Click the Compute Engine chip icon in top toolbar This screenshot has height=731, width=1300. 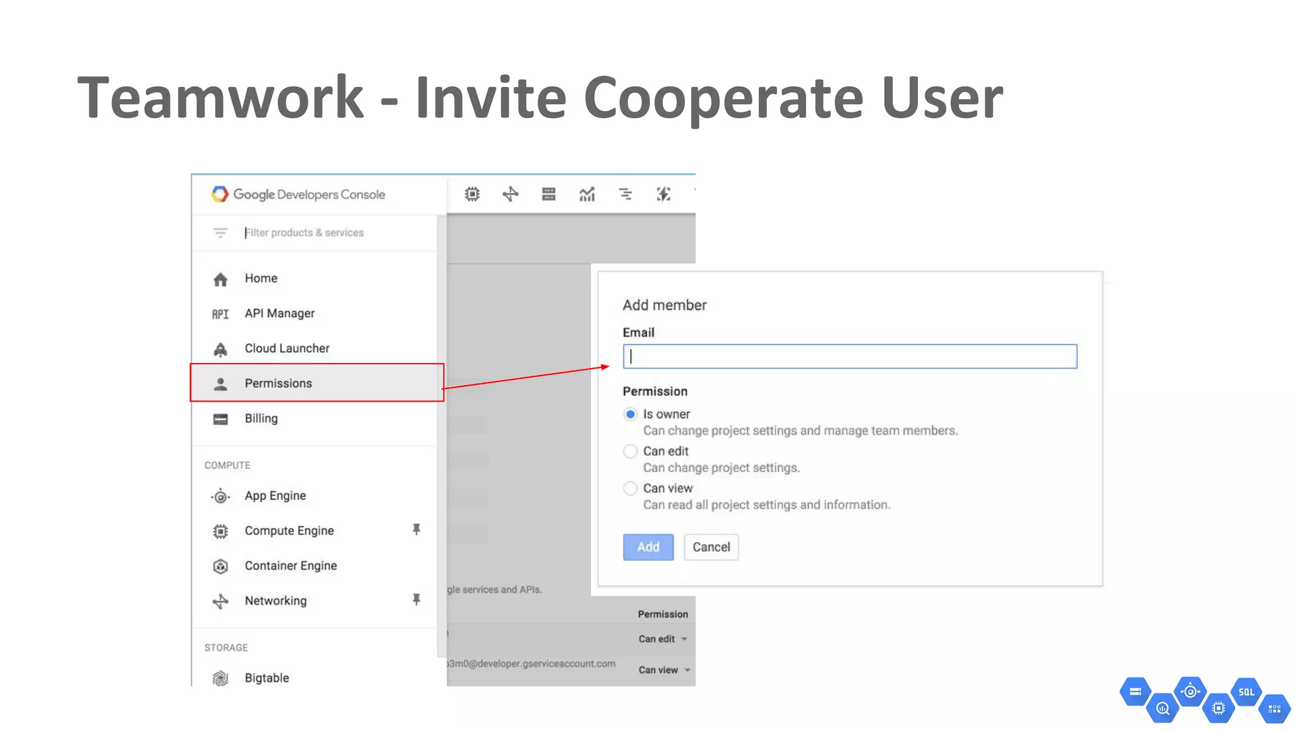pos(472,194)
